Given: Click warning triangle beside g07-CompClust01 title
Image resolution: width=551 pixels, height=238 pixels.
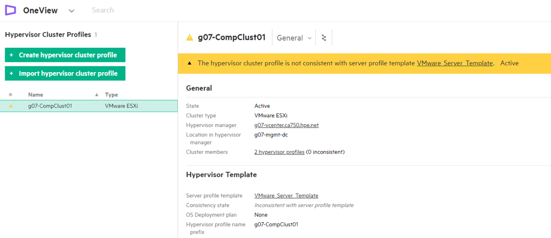Looking at the screenshot, I should coord(190,38).
